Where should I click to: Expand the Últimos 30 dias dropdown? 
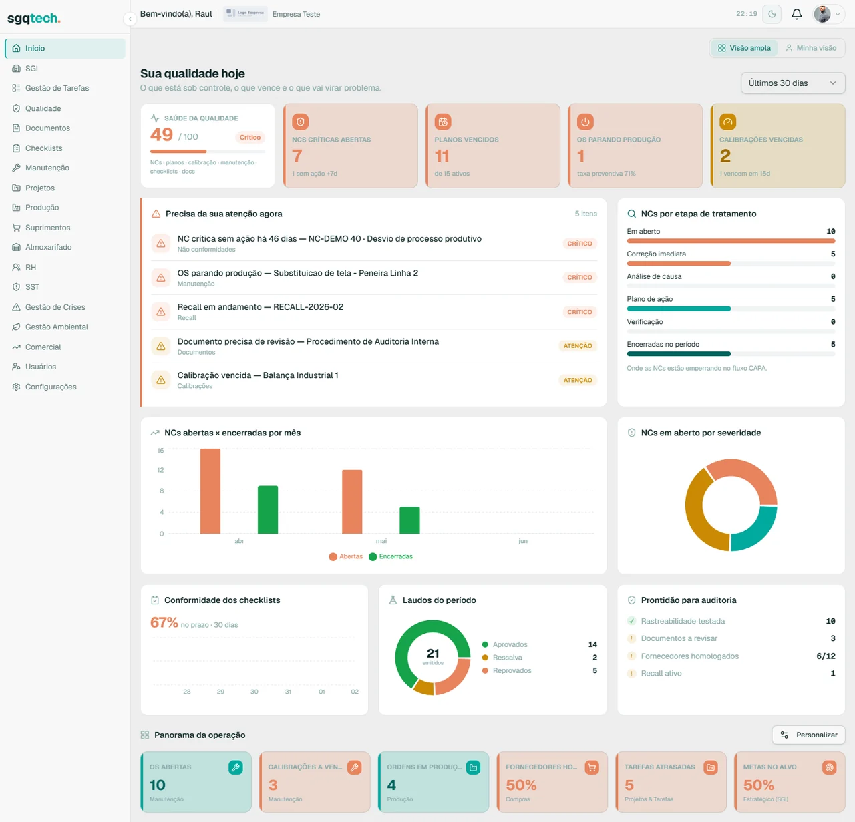pyautogui.click(x=793, y=83)
